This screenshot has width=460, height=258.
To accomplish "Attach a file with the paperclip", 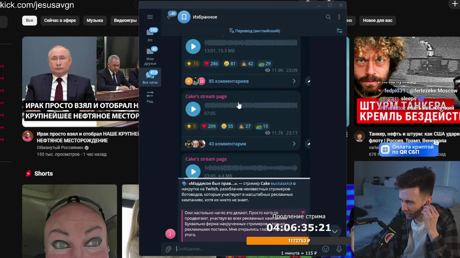I will pyautogui.click(x=169, y=249).
